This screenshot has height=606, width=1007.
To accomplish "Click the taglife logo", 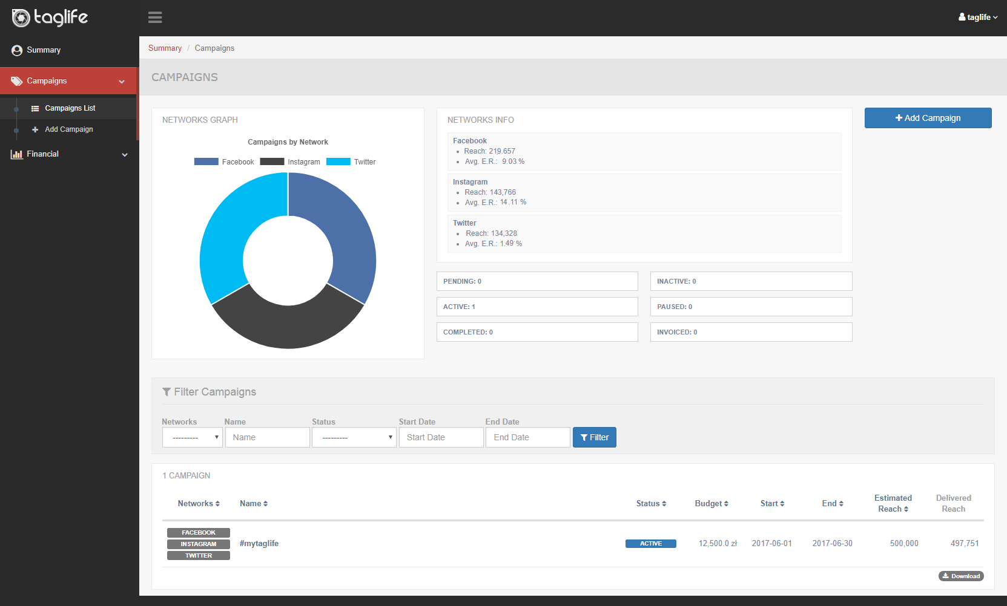I will click(x=50, y=18).
